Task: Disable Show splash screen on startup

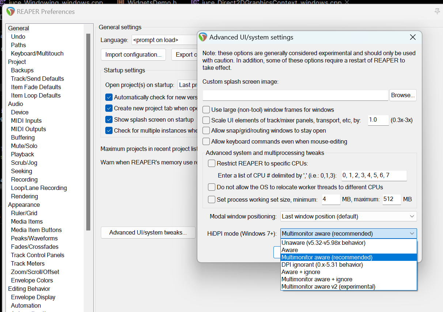Action: click(109, 119)
